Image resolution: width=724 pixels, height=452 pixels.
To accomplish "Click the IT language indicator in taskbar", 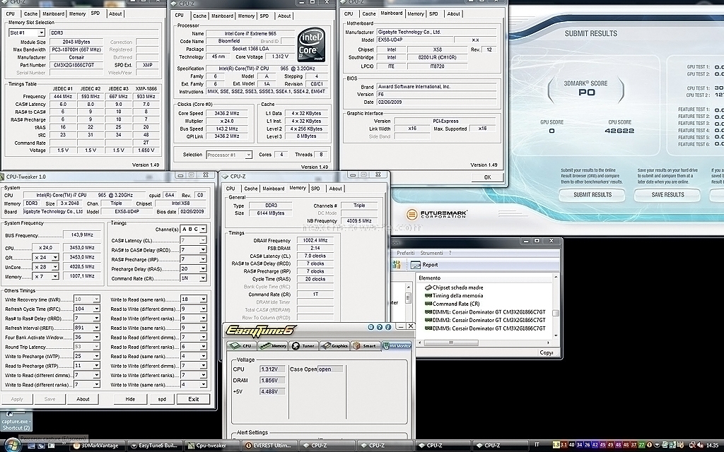I will [x=537, y=445].
